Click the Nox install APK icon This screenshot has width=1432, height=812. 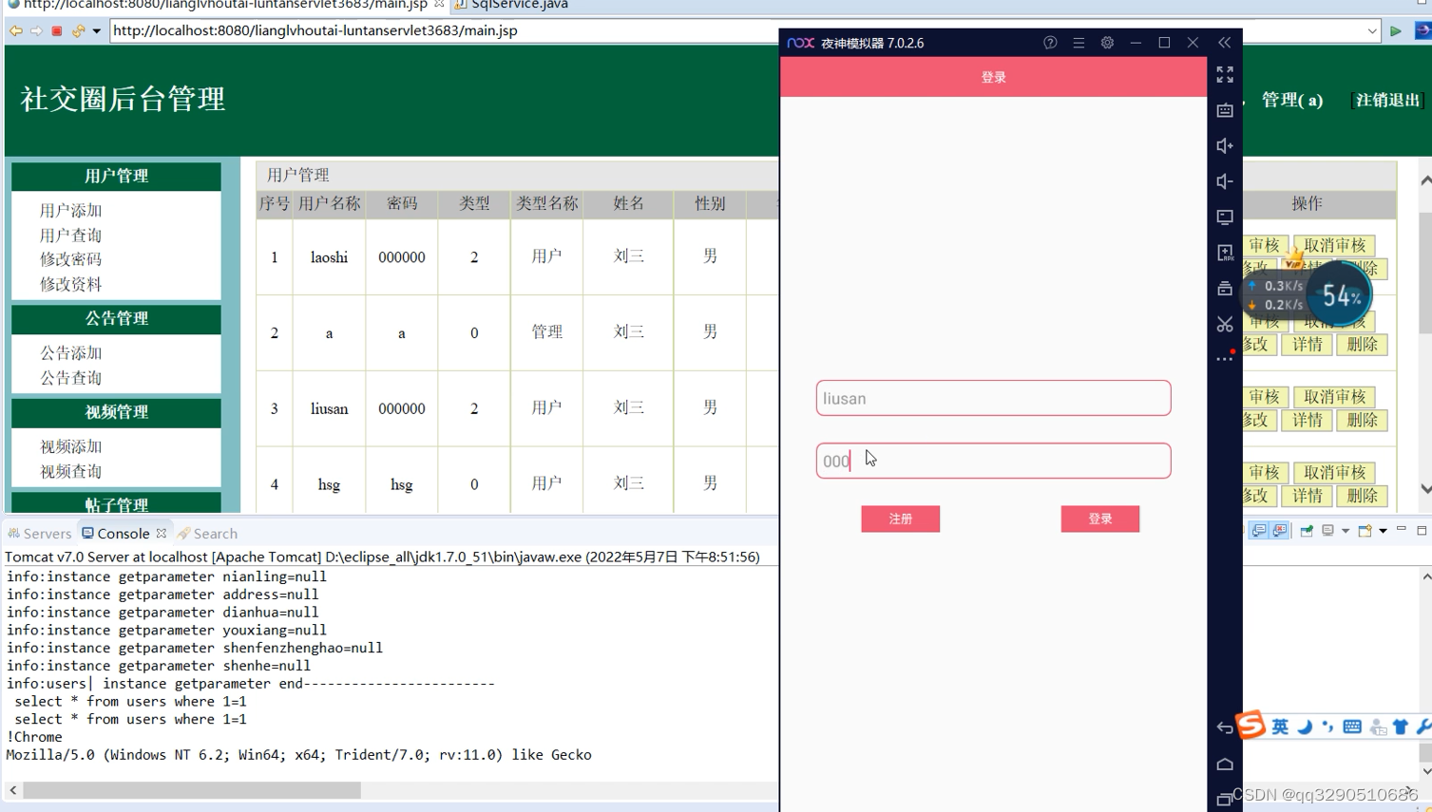1225,253
